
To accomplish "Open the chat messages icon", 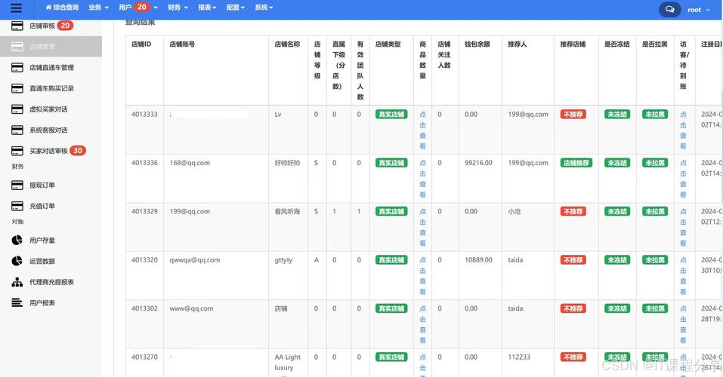I will point(669,9).
